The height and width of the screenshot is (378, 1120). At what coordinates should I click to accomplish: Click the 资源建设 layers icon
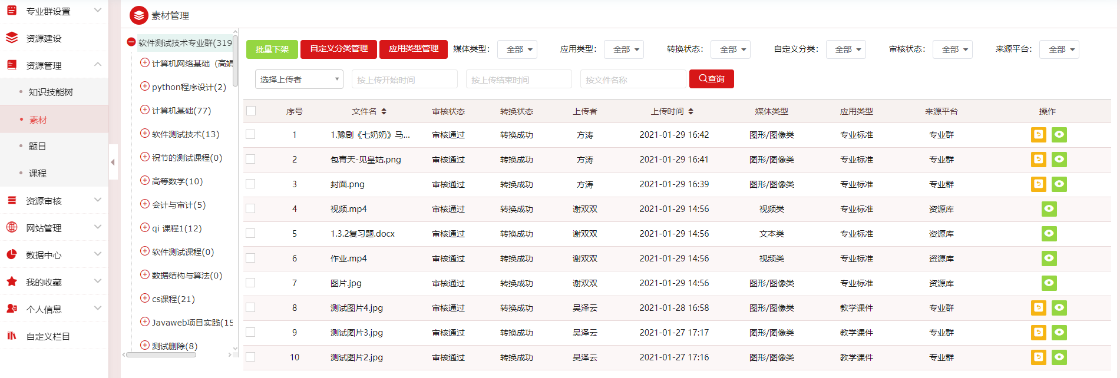point(12,38)
